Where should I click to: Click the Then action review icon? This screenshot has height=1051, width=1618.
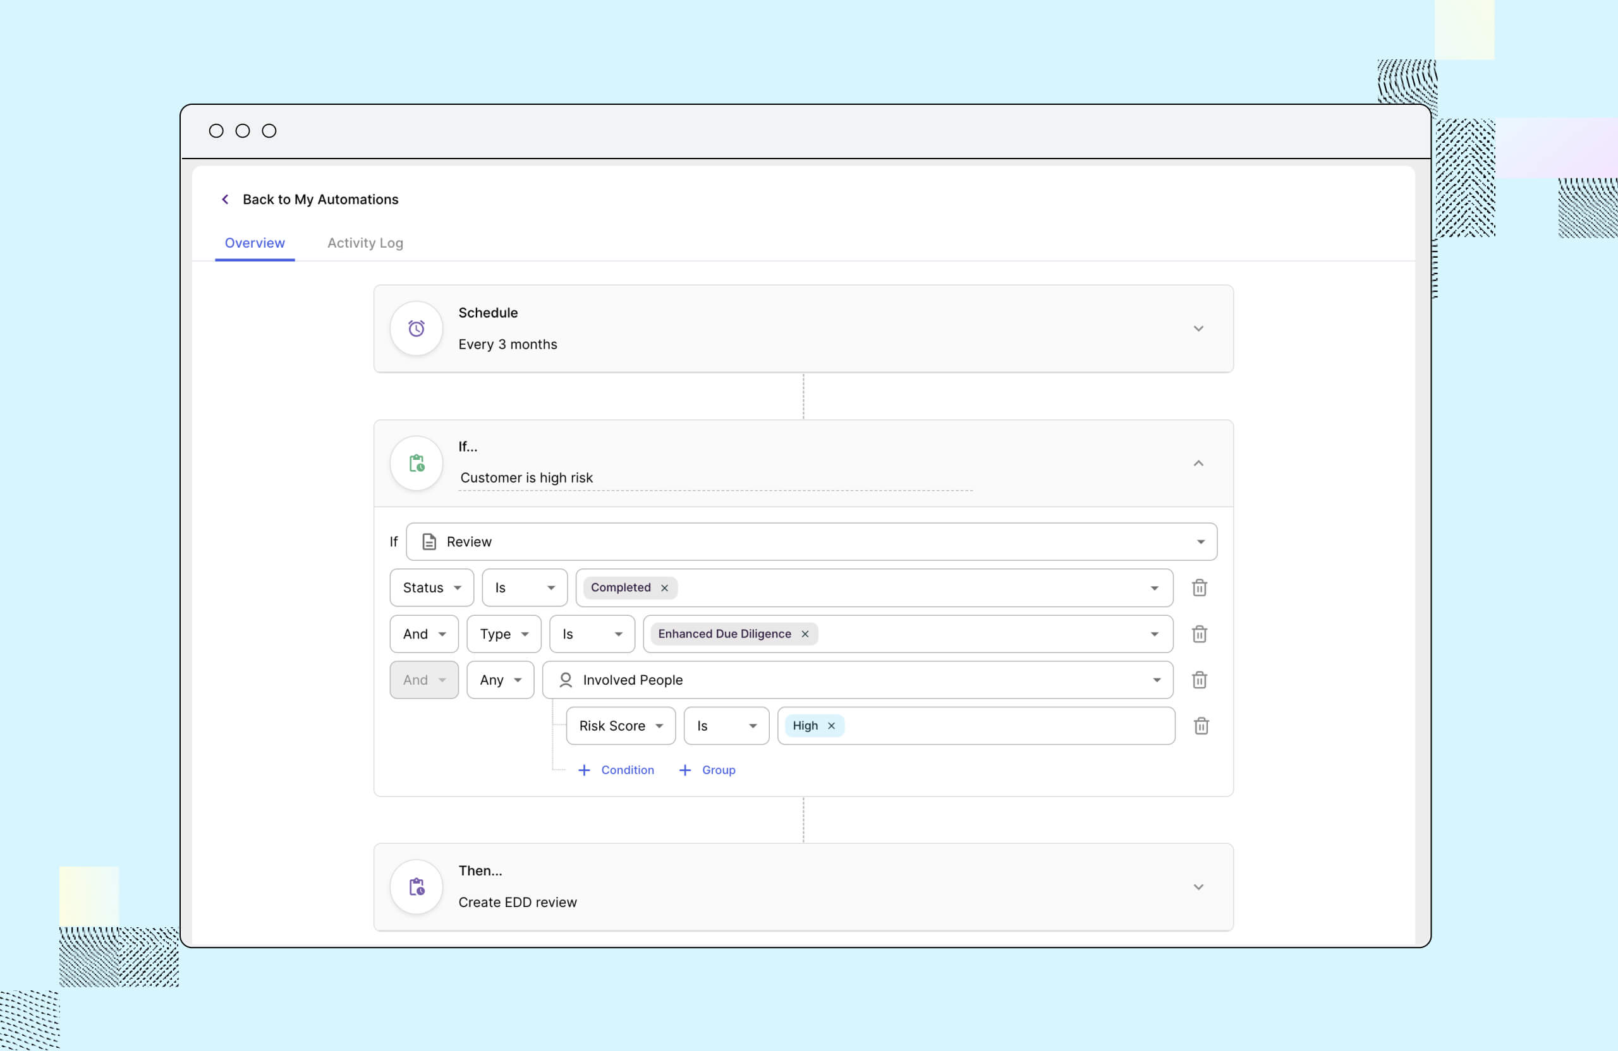pos(415,886)
